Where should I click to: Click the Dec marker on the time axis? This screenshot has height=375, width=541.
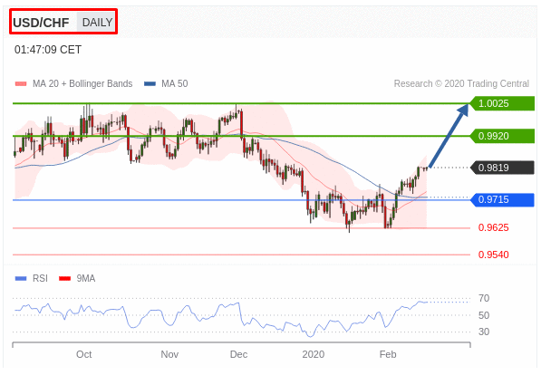[x=238, y=354]
